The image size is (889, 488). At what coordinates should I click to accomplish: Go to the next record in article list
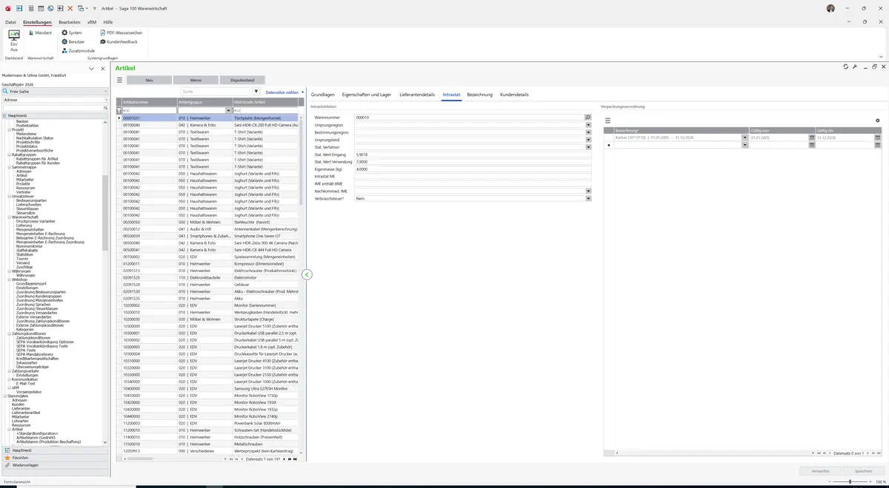283,459
